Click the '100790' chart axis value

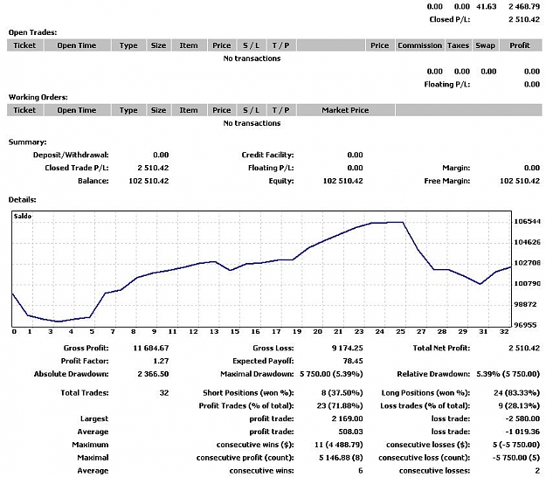[527, 283]
